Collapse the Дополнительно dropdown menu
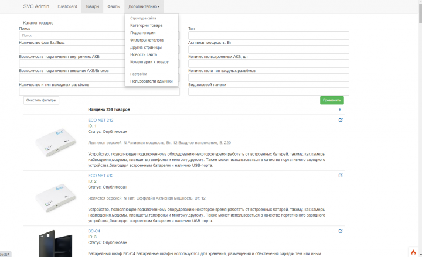Viewport: 422px width, 257px height. [144, 6]
